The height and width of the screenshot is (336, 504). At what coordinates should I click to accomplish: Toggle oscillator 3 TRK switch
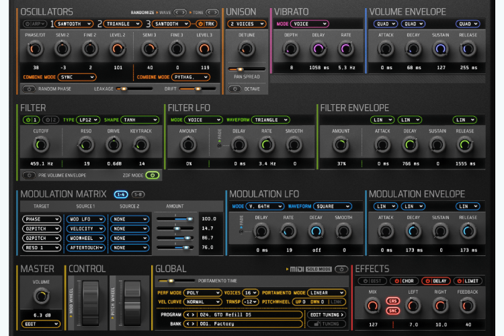tap(206, 24)
